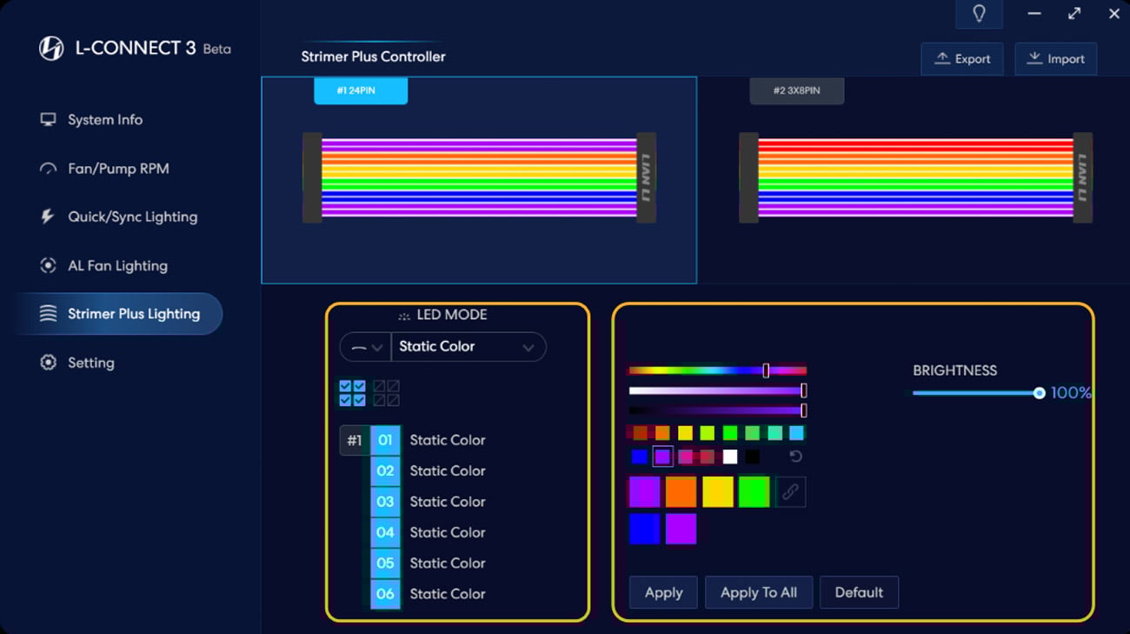Uncheck the lower-right checked blue checkbox
The image size is (1130, 634).
click(x=359, y=400)
